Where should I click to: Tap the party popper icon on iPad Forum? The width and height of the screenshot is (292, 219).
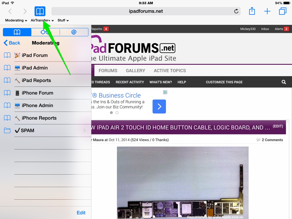(x=17, y=55)
